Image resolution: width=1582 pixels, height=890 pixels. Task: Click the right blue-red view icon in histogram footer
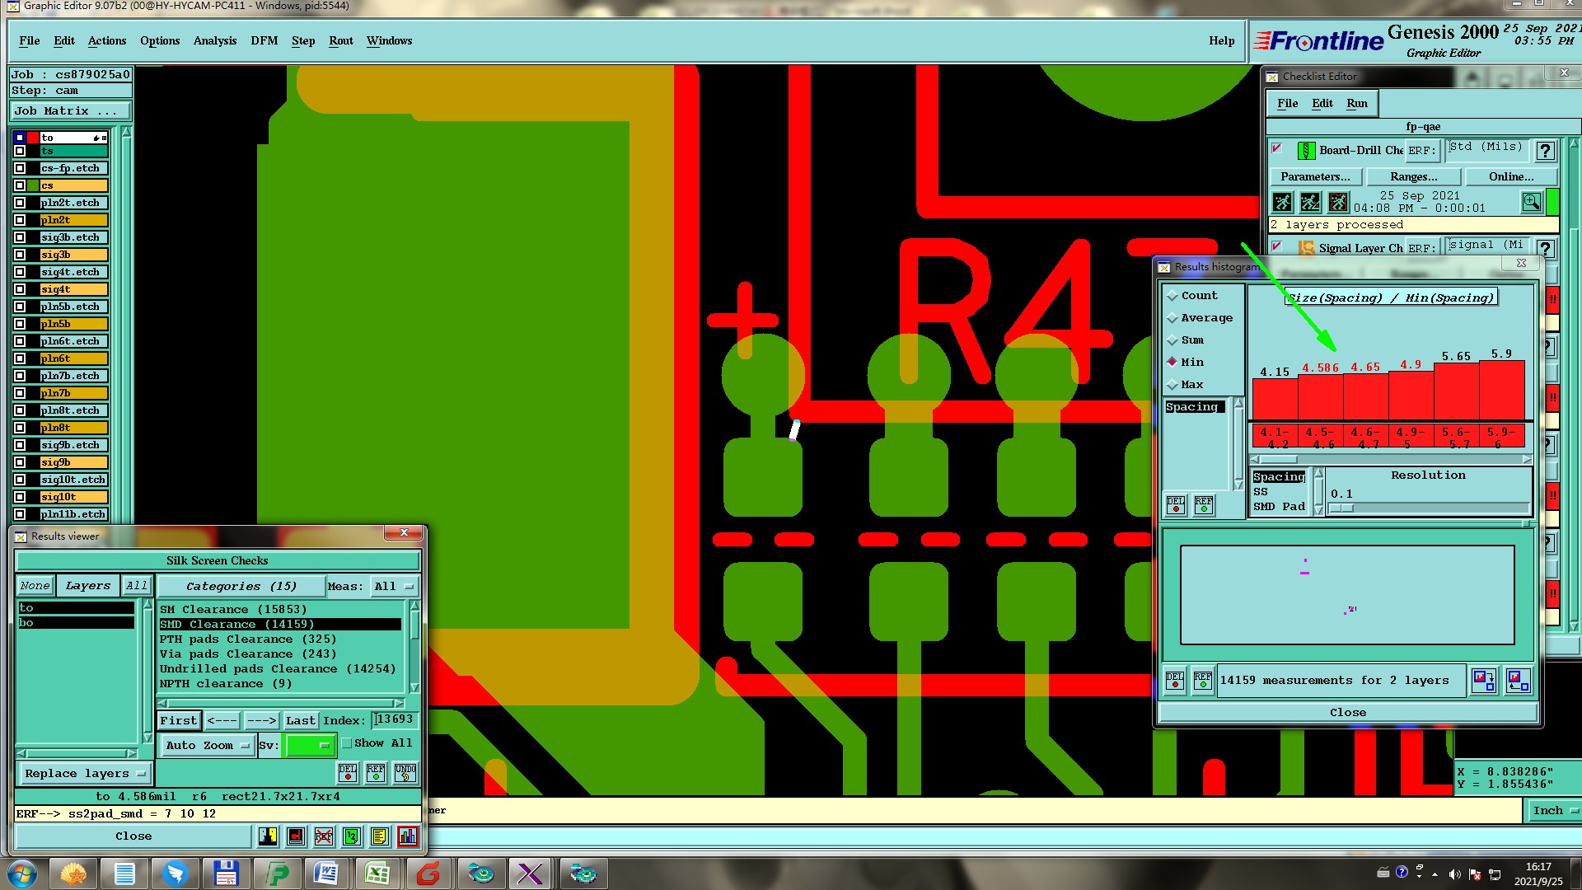[1518, 681]
